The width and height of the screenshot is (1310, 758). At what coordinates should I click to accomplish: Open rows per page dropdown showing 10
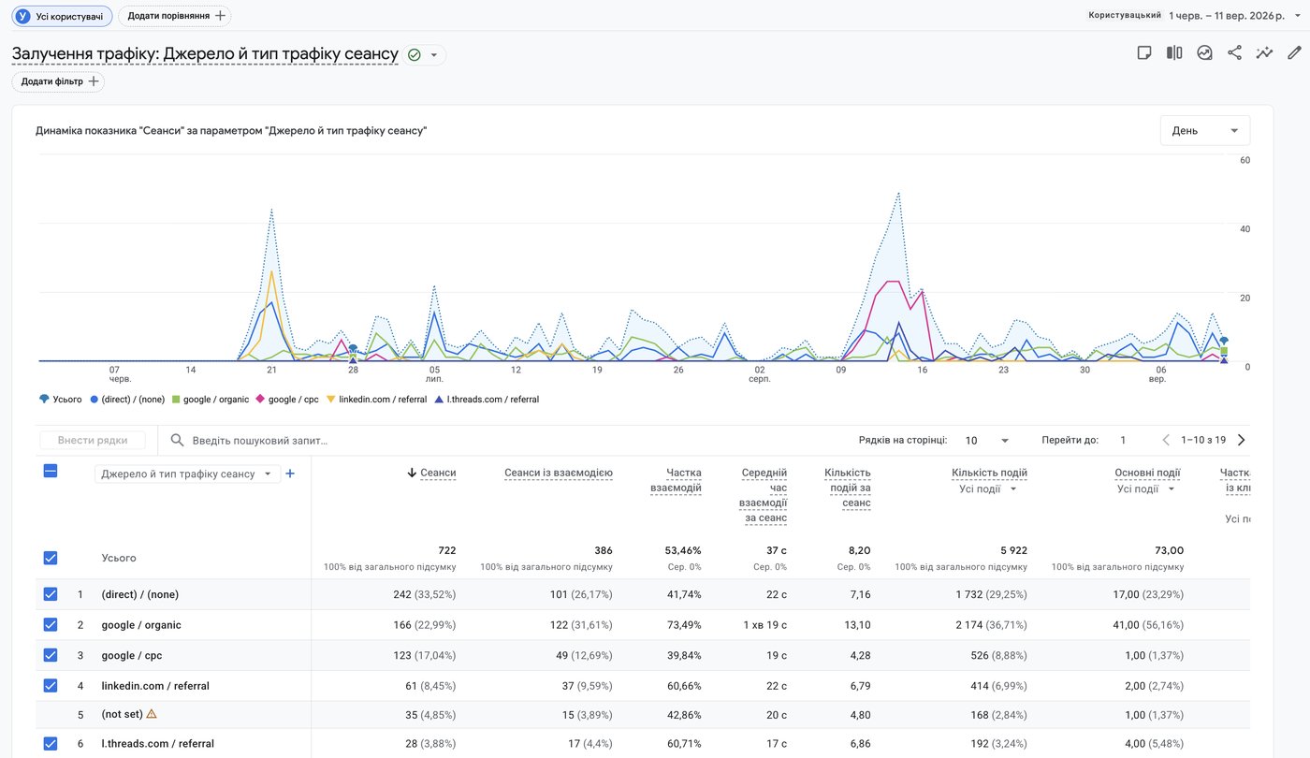(x=987, y=440)
